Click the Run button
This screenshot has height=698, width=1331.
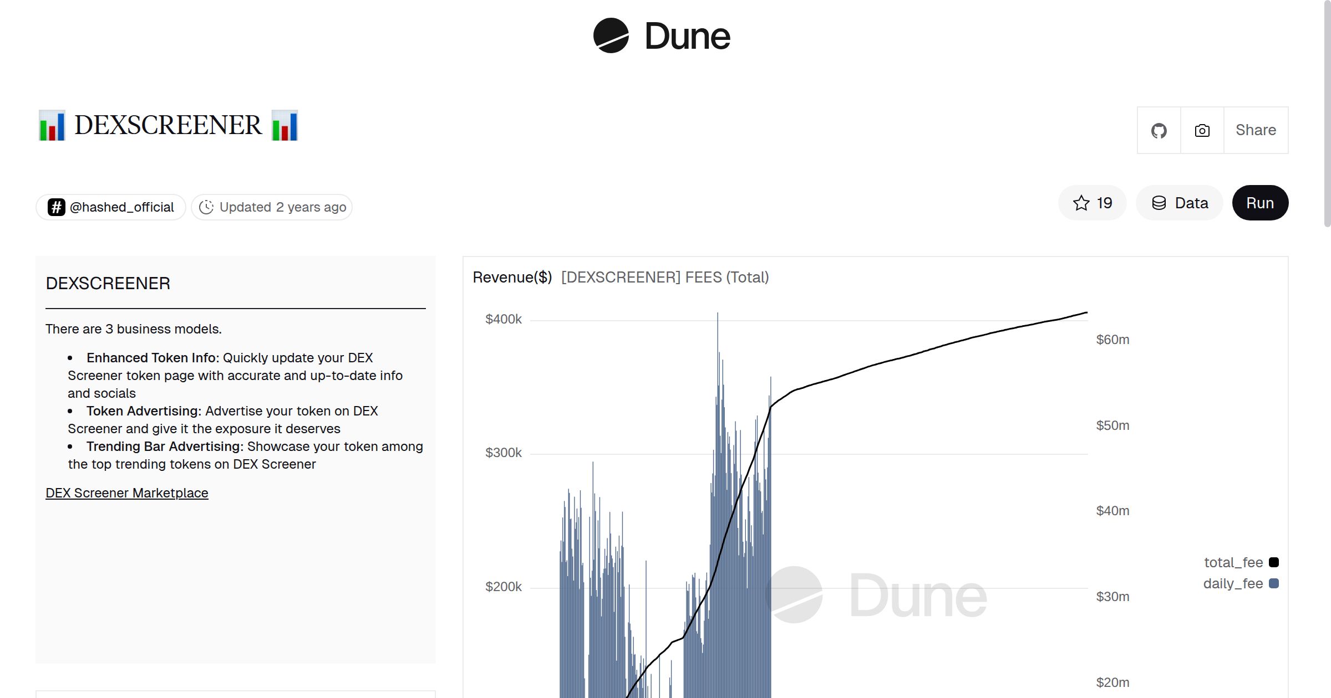[1260, 203]
